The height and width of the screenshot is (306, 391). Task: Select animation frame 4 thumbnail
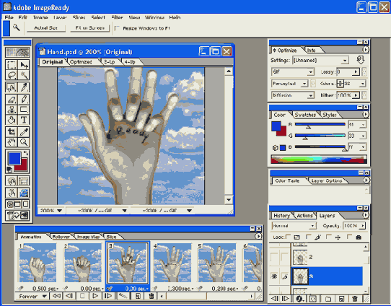(x=172, y=263)
